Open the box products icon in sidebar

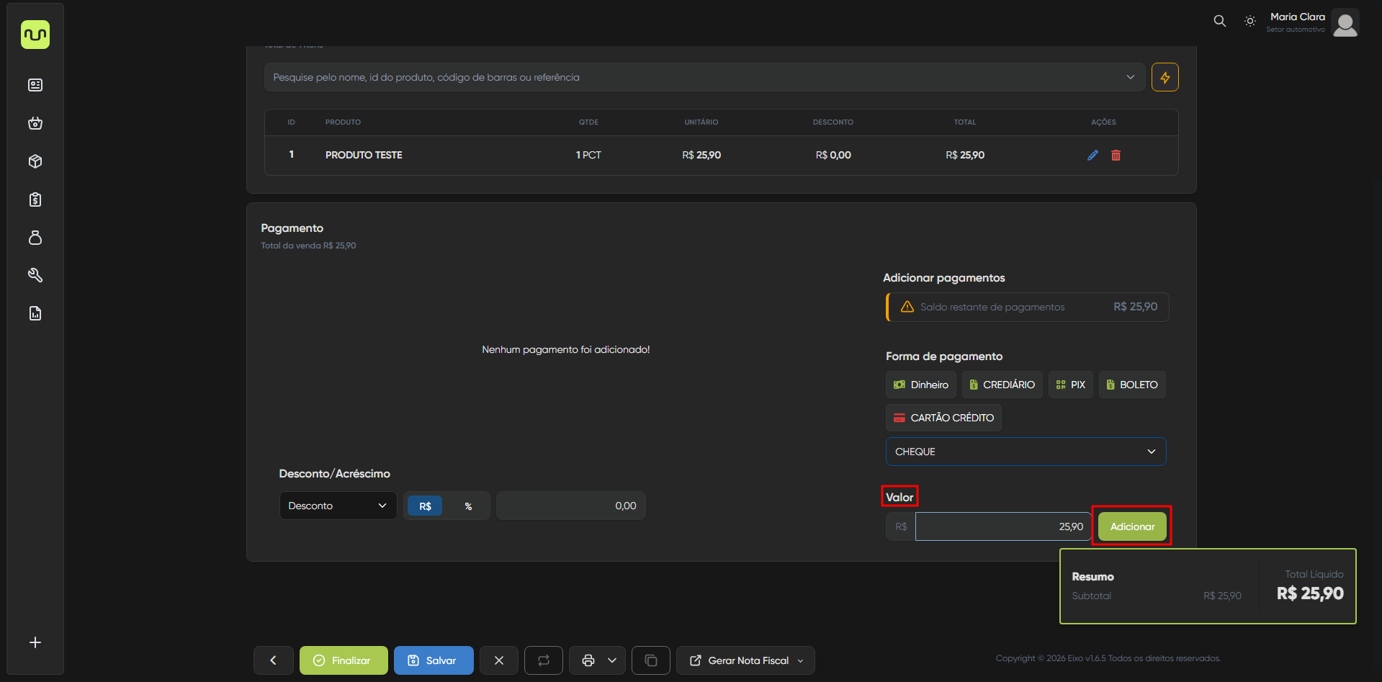[x=35, y=161]
